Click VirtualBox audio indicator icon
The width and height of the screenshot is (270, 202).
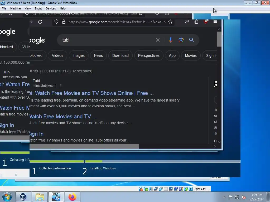[151, 189]
